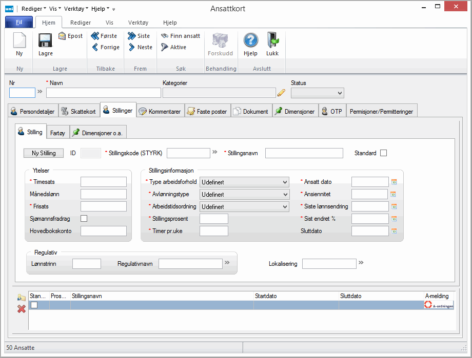The width and height of the screenshot is (472, 358).
Task: Open calendar picker for Ansatt dato
Action: pos(394,182)
